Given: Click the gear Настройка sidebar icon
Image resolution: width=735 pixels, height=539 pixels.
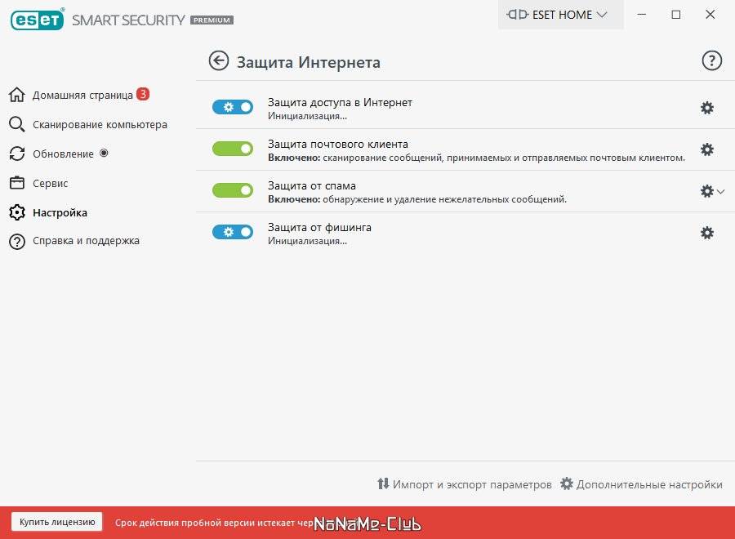Looking at the screenshot, I should [17, 213].
